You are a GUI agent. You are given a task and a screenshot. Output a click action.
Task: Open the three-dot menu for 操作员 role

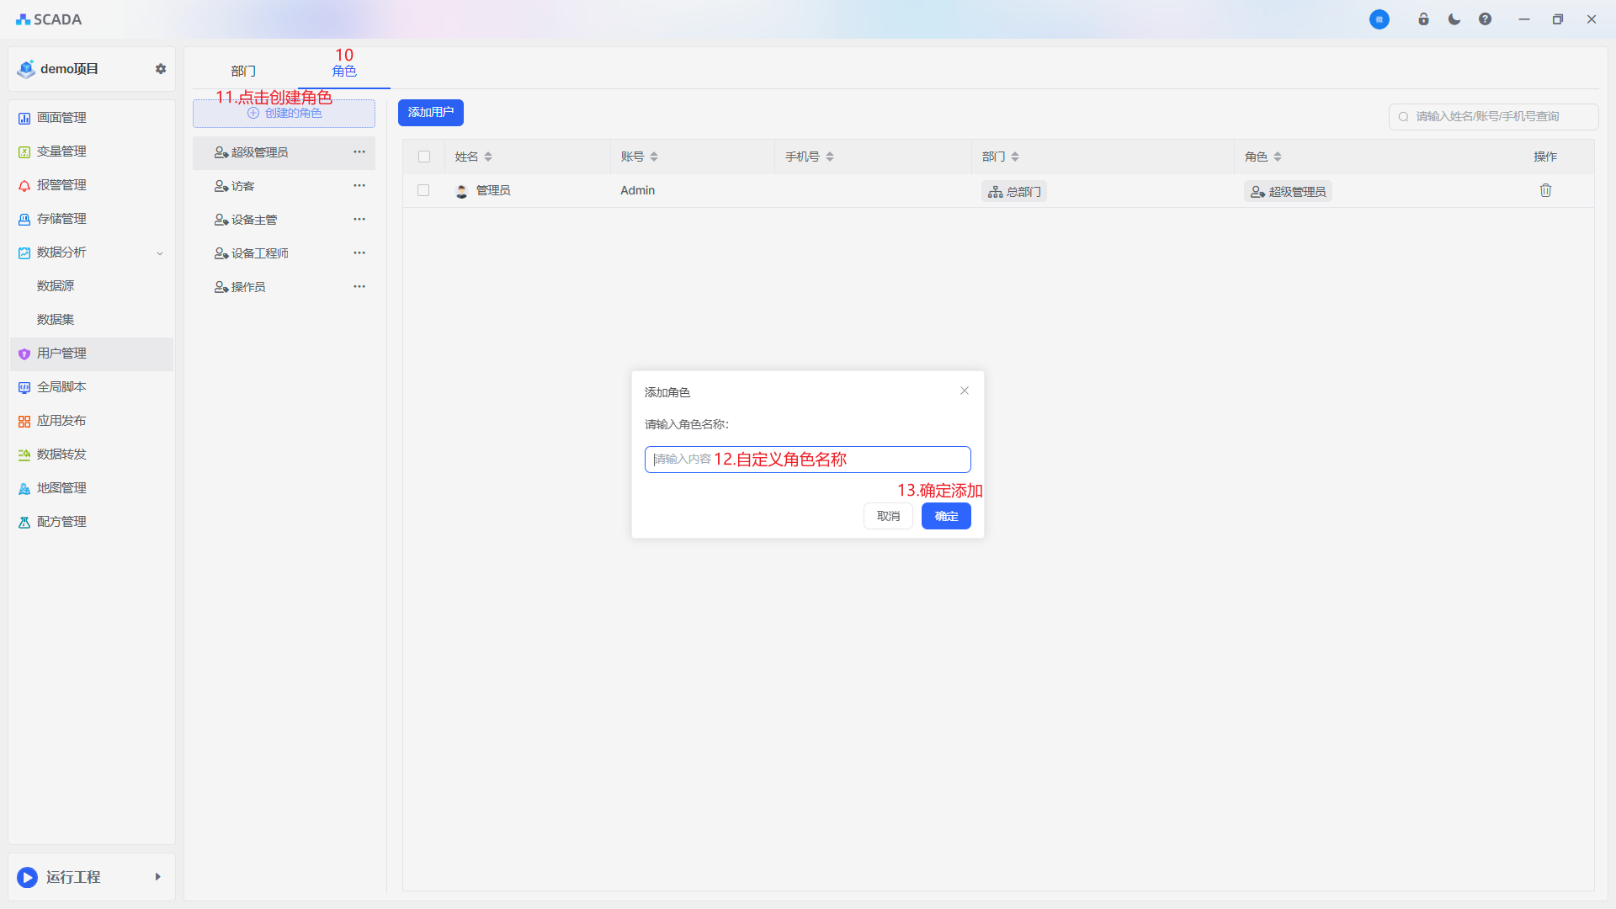[359, 287]
